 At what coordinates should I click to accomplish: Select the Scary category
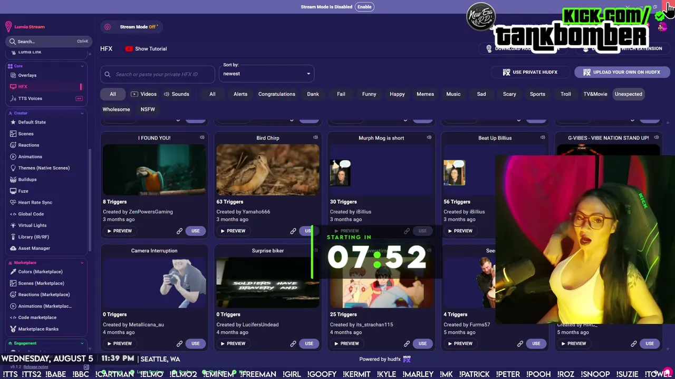pyautogui.click(x=509, y=94)
